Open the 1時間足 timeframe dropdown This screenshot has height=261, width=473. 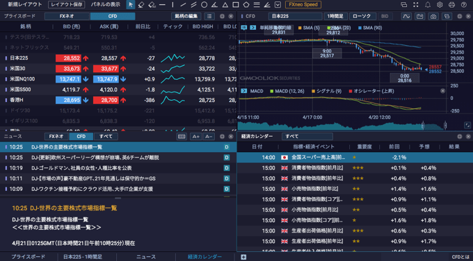[x=335, y=16]
